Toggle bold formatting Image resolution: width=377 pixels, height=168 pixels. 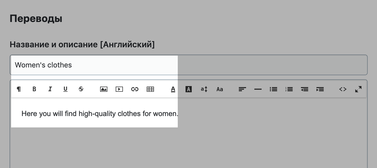click(x=34, y=89)
